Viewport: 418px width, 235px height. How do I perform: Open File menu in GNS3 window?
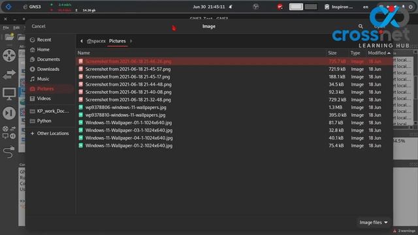coord(6,27)
